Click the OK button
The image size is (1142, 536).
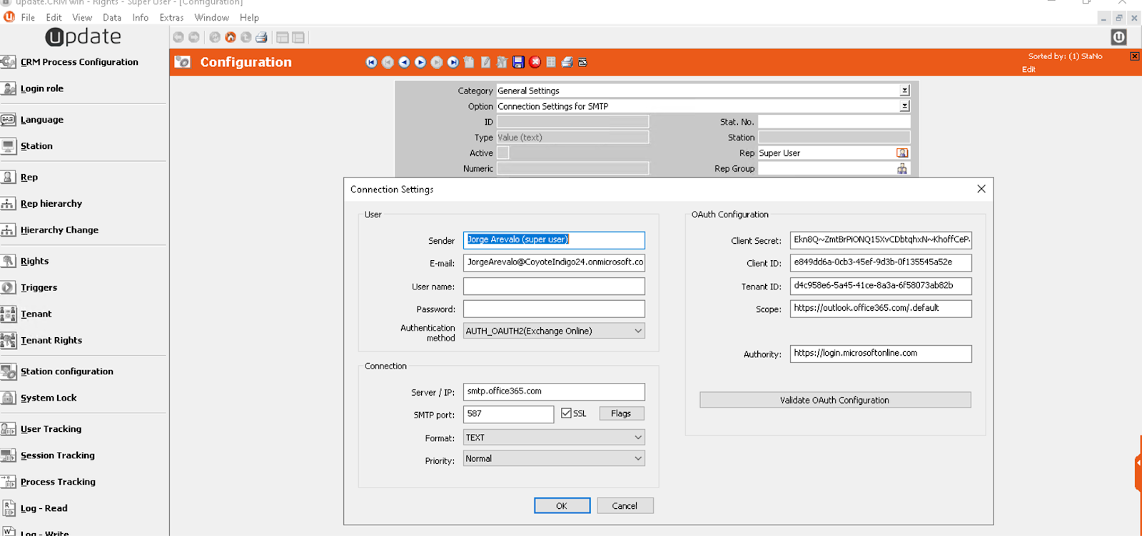click(562, 505)
